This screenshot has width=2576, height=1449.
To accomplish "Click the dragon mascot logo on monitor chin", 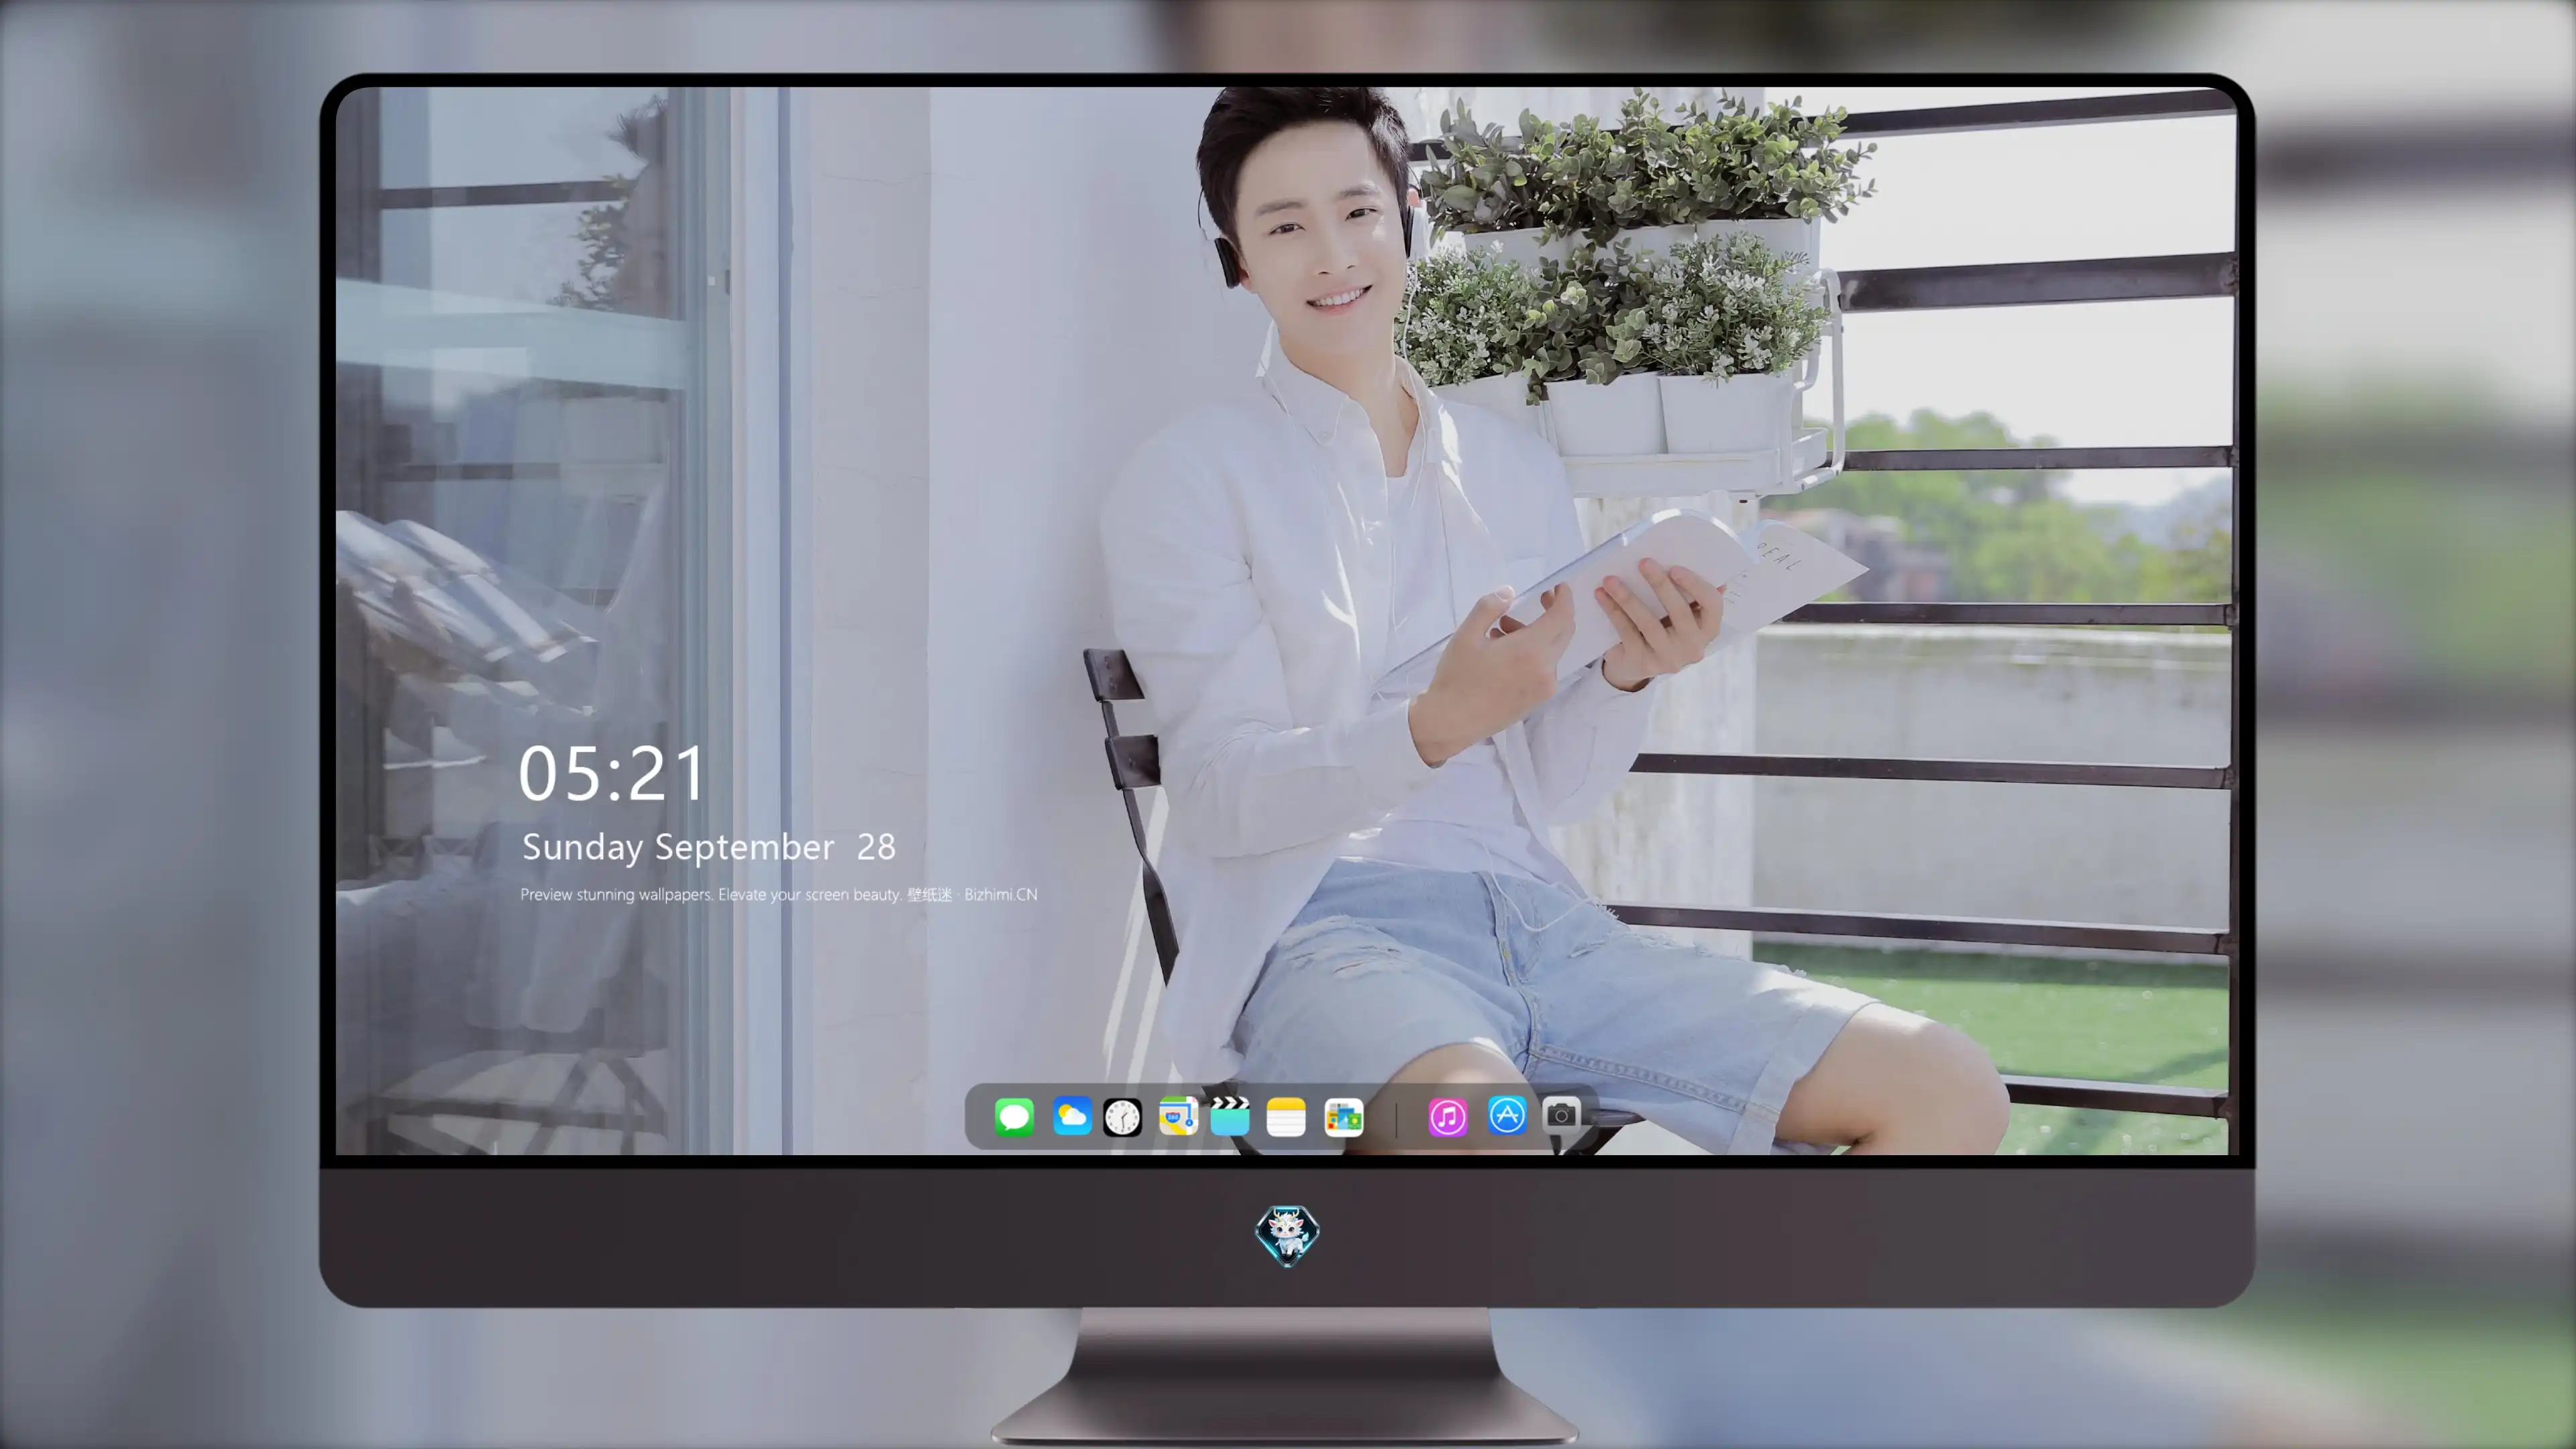I will point(1287,1236).
